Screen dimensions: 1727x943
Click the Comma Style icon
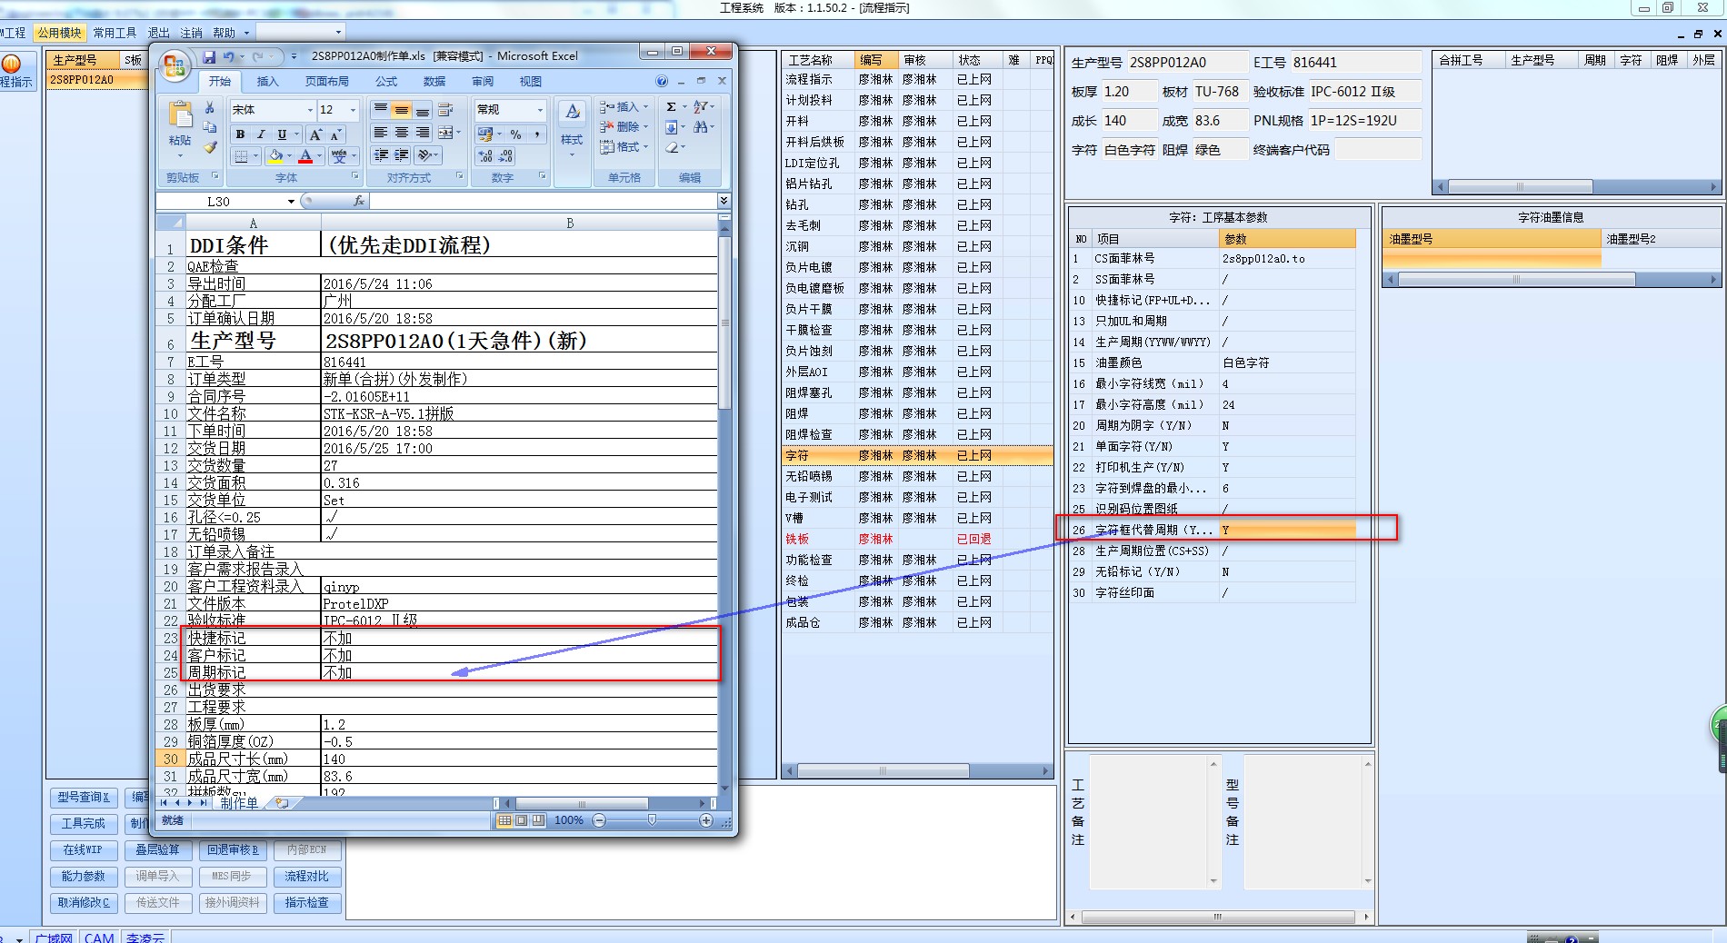coord(537,134)
